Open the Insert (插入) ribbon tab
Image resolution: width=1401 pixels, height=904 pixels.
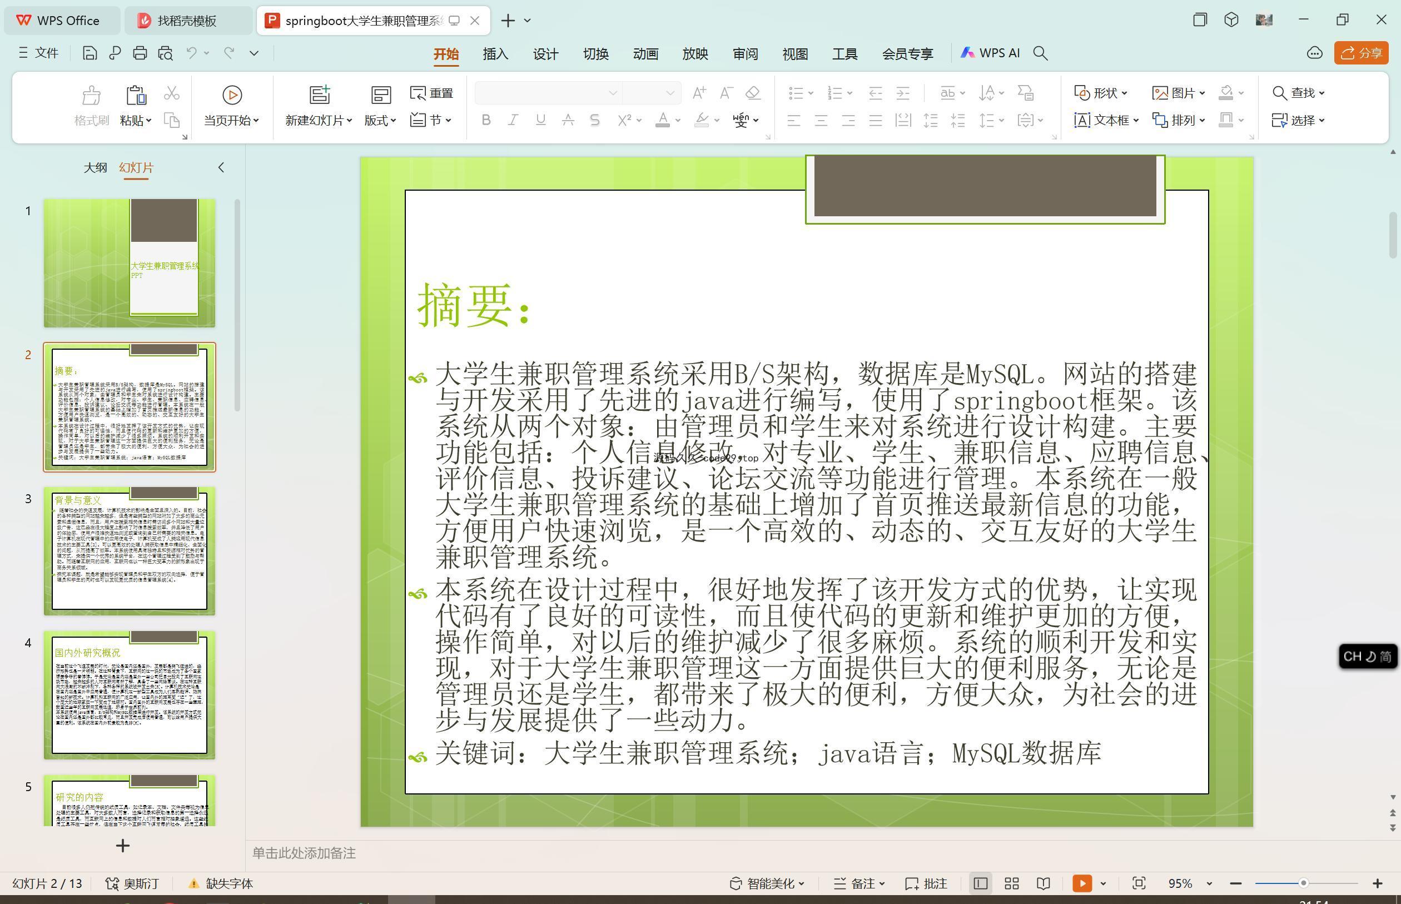coord(495,54)
